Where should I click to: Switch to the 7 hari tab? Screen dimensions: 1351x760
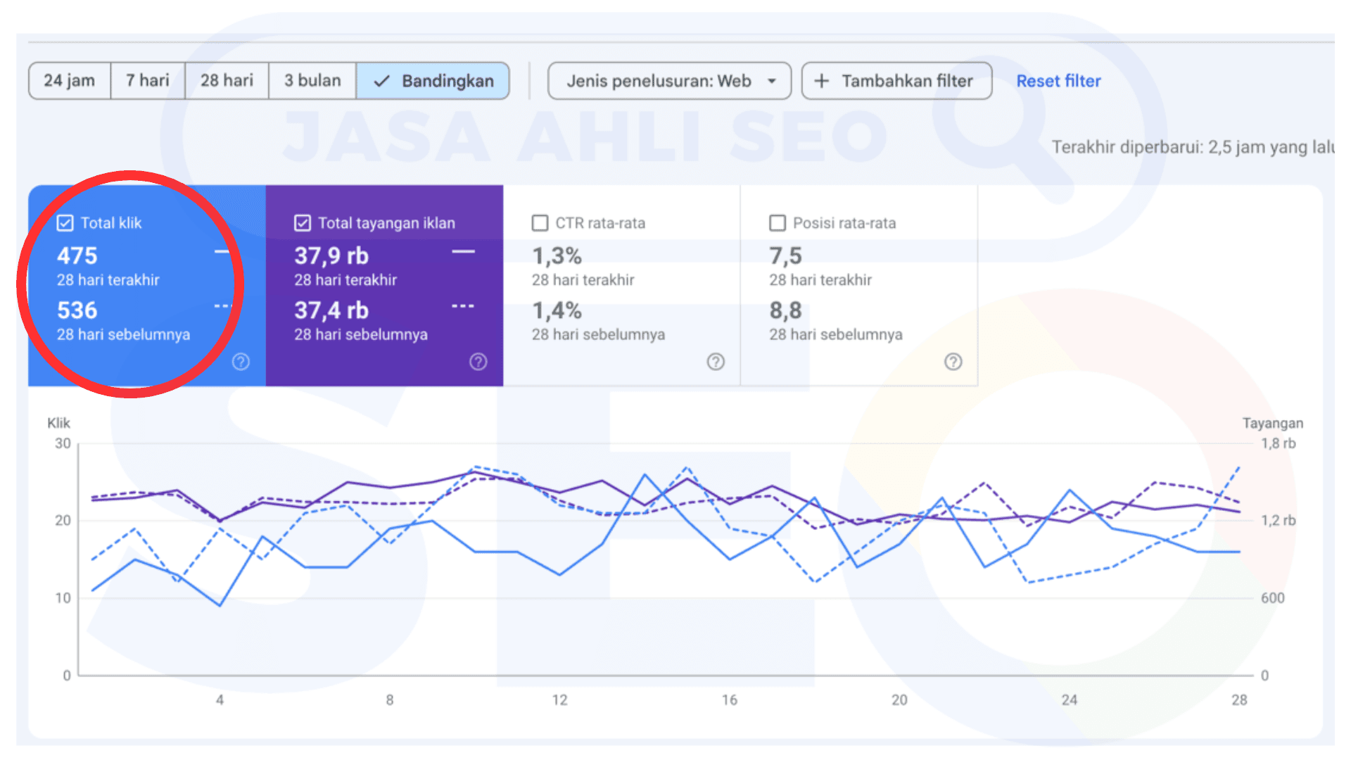148,81
